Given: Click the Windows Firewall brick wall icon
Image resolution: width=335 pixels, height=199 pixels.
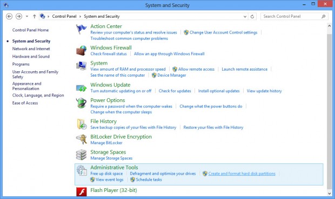Looking at the screenshot, I should pos(82,50).
